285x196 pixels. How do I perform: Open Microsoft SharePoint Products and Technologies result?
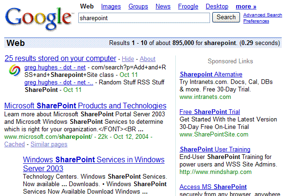[85, 106]
